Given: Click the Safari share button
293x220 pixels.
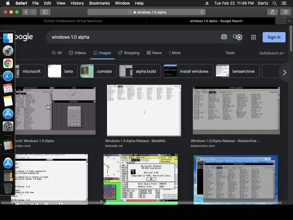Looking at the screenshot, I should click(272, 12).
